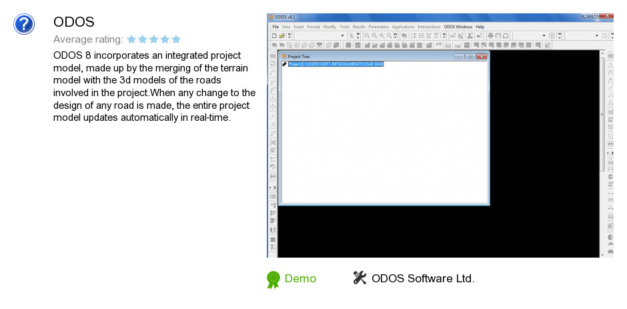This screenshot has width=627, height=309.
Task: Open the Format menu
Action: point(313,27)
